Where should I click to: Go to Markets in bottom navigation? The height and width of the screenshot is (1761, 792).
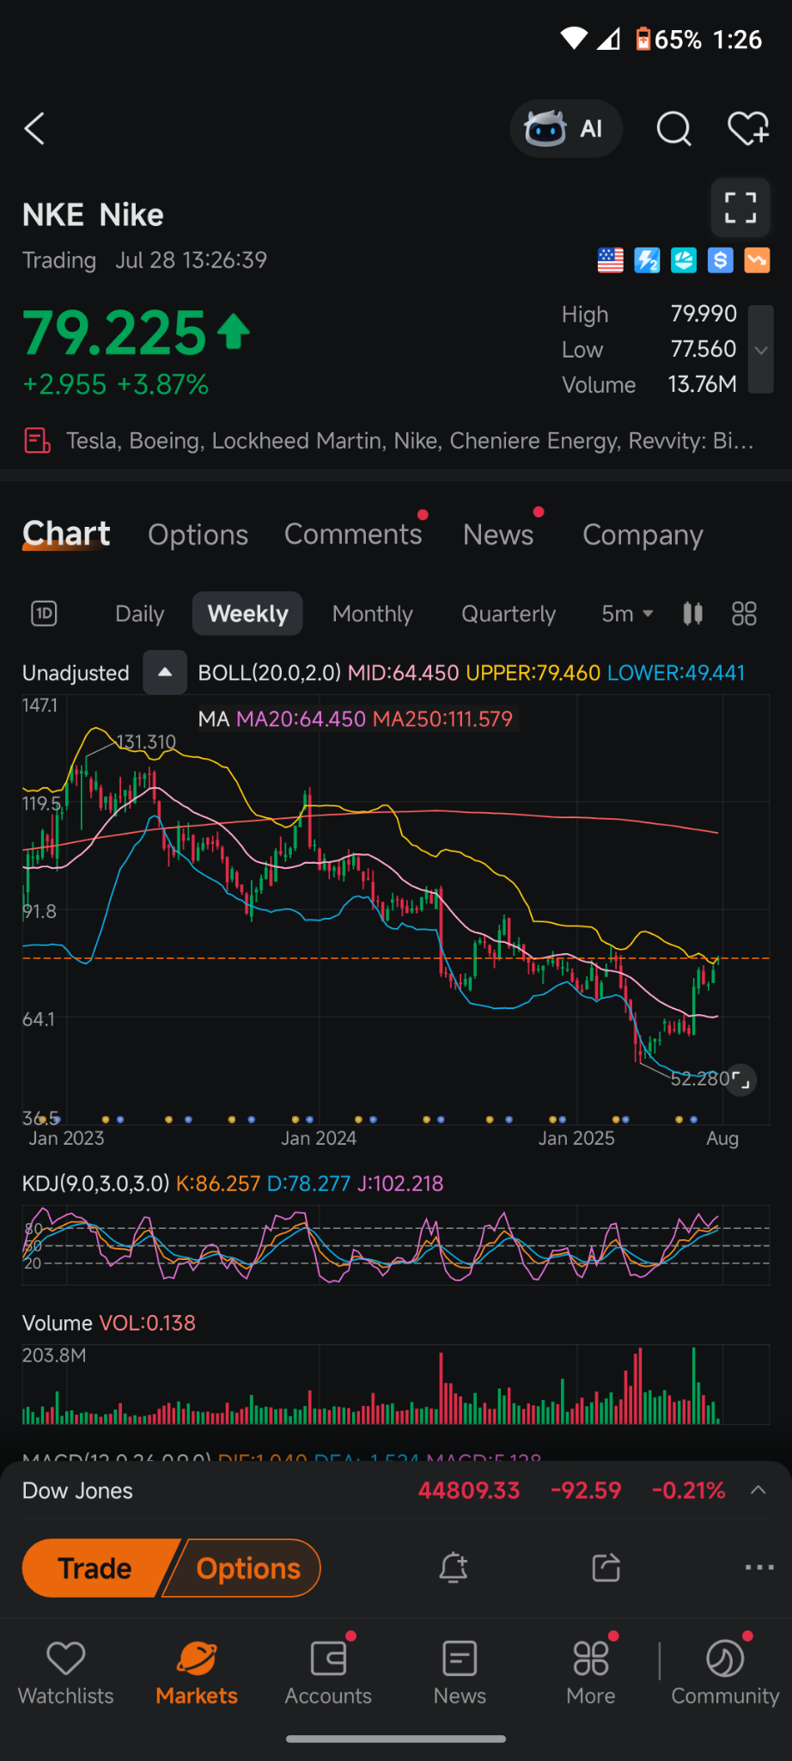[197, 1672]
